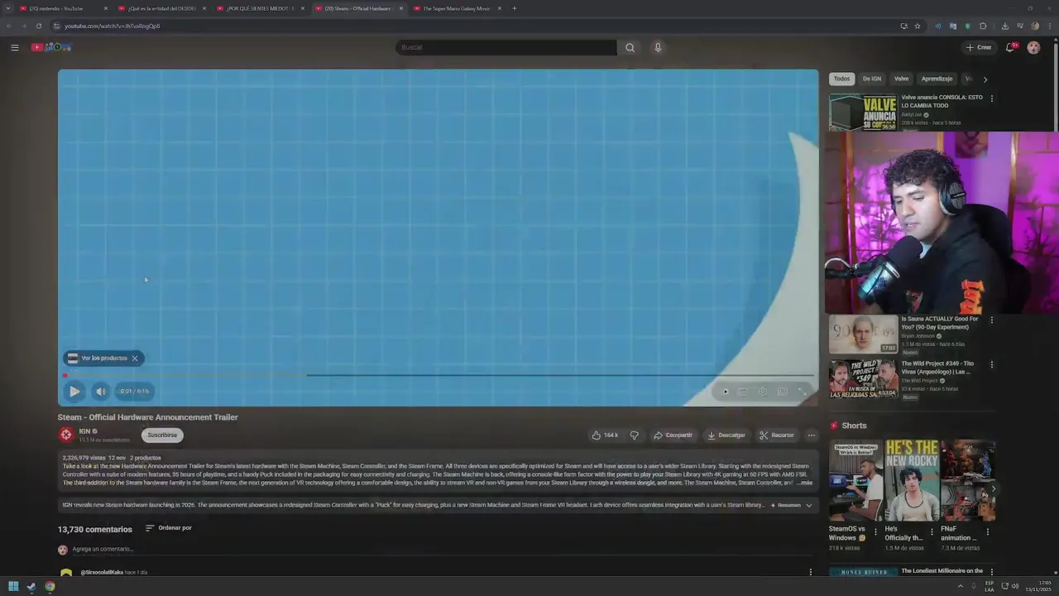The height and width of the screenshot is (596, 1059).
Task: Open the IGN channel name link
Action: 84,431
